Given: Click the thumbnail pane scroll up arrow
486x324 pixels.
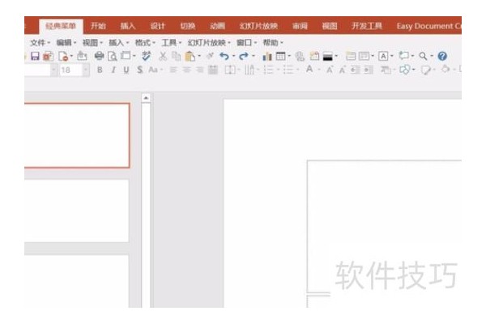Looking at the screenshot, I should (x=146, y=98).
